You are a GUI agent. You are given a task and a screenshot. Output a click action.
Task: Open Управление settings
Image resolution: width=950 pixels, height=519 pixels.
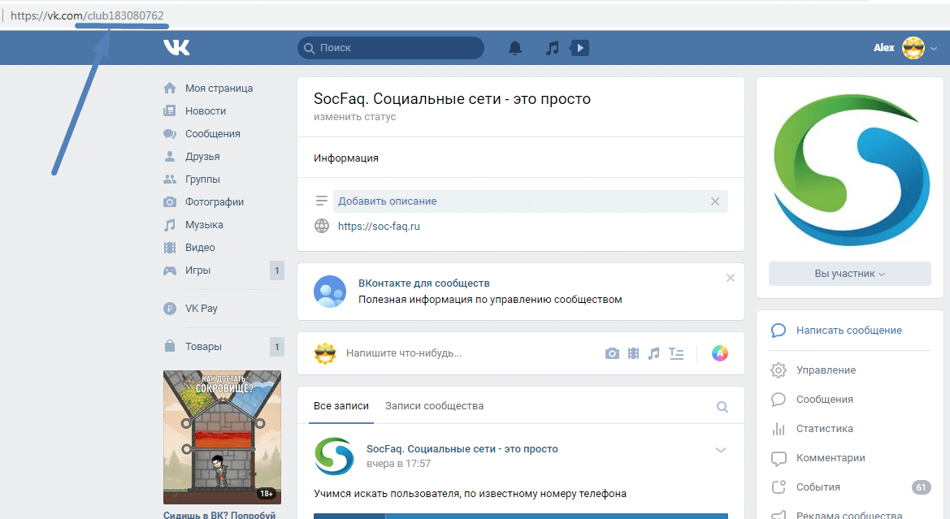[826, 370]
